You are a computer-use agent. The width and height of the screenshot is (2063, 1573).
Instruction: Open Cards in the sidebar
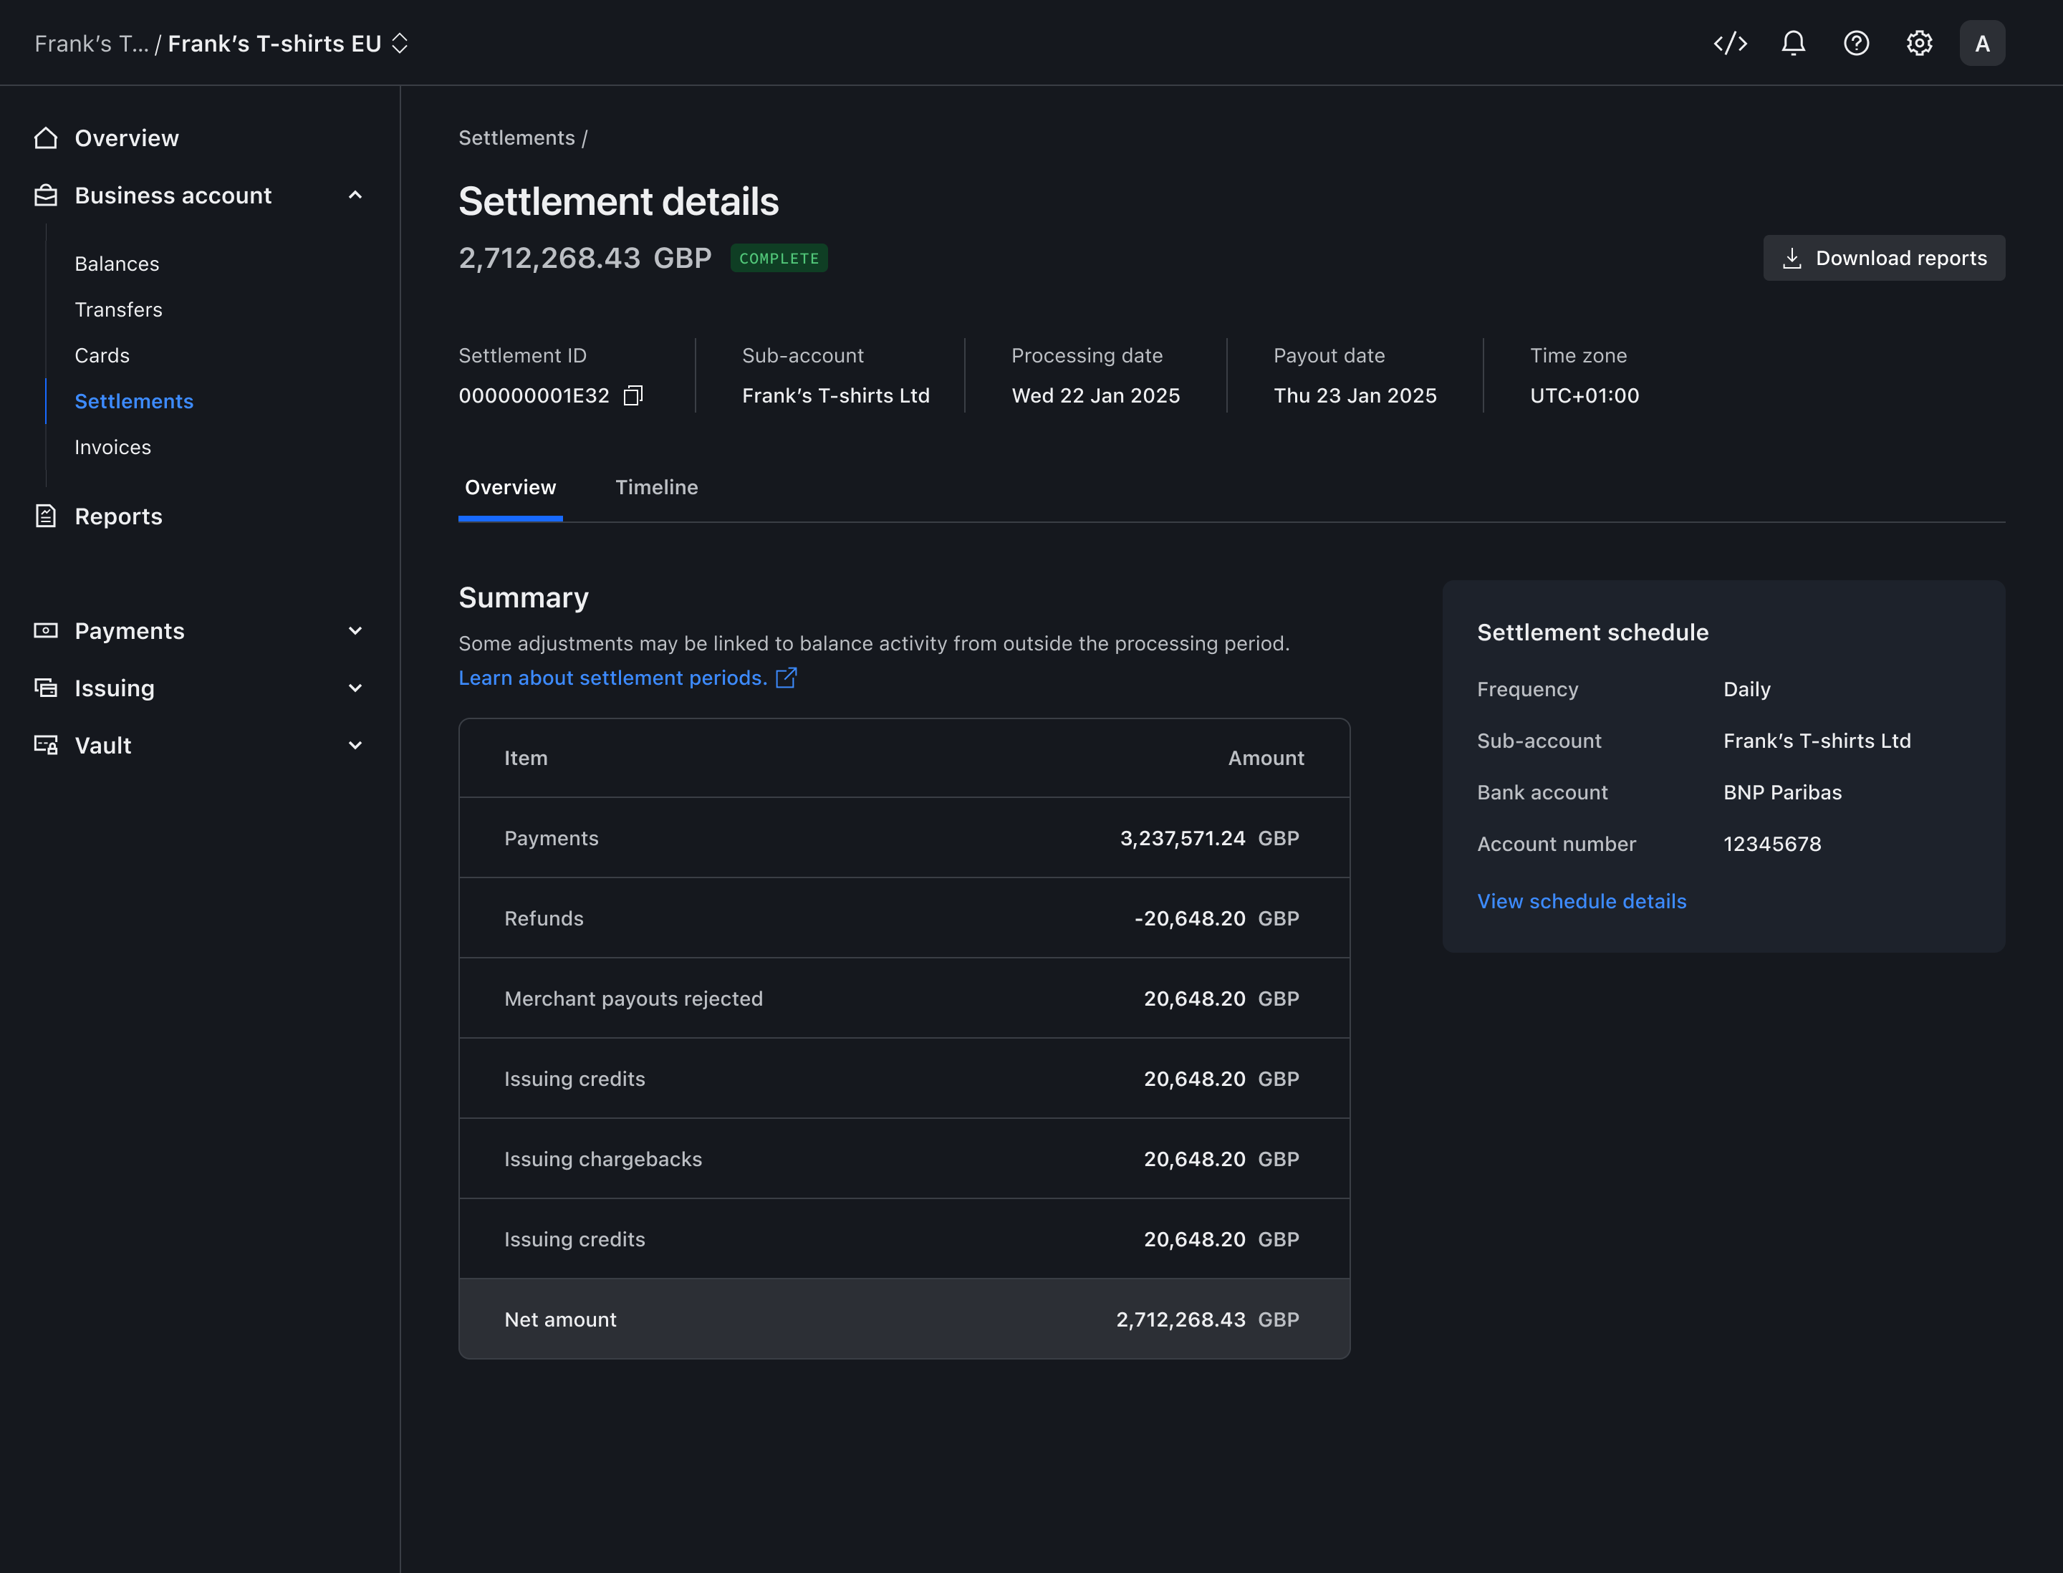pos(102,355)
